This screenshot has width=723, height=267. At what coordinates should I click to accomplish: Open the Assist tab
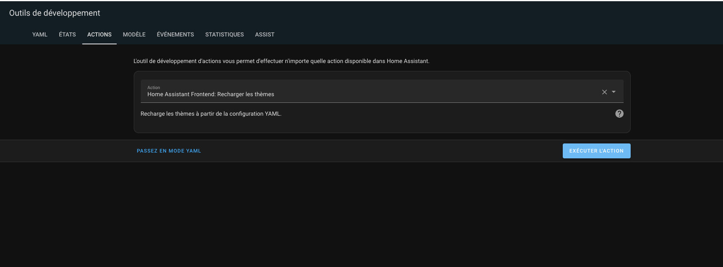[265, 34]
